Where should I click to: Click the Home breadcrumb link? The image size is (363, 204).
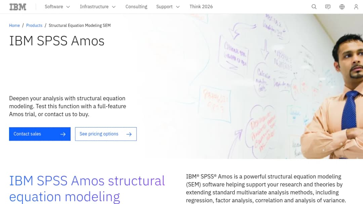pyautogui.click(x=14, y=25)
